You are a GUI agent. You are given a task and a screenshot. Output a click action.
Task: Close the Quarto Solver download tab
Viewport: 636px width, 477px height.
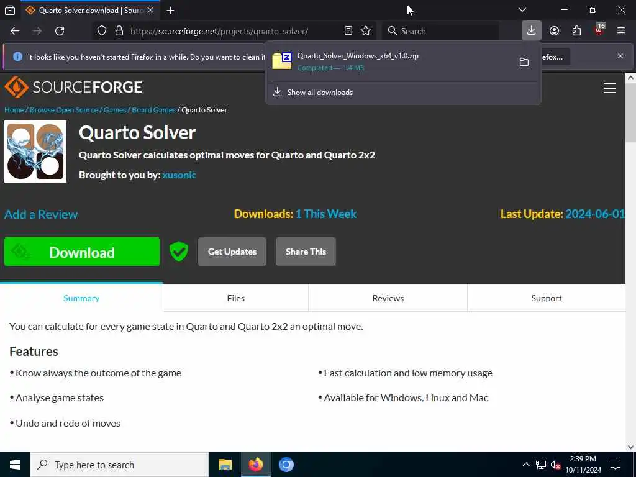point(150,10)
